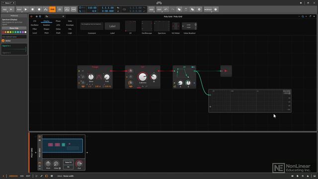The height and width of the screenshot is (179, 318).
Task: Click the undo arrow icon
Action: pyautogui.click(x=166, y=9)
